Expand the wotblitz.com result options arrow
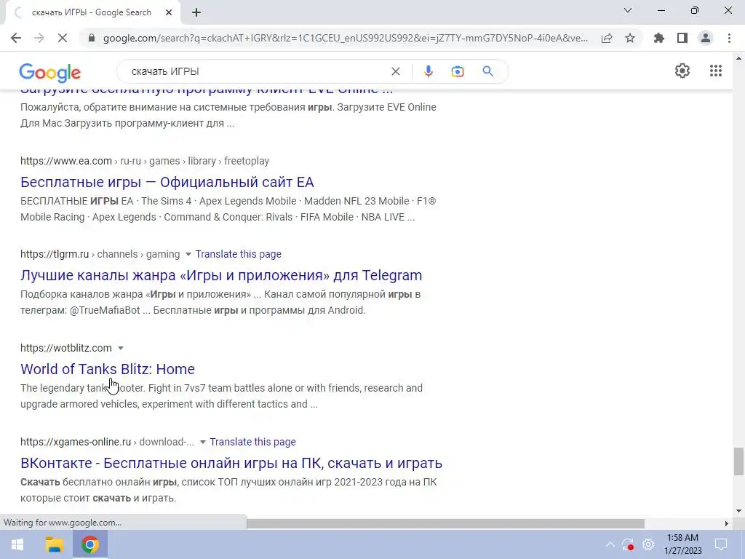 121,348
